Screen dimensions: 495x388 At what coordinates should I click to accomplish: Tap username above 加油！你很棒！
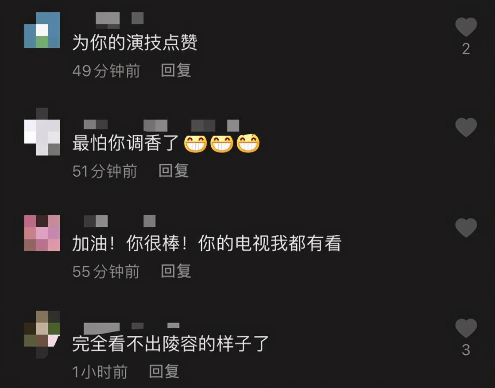pos(120,221)
